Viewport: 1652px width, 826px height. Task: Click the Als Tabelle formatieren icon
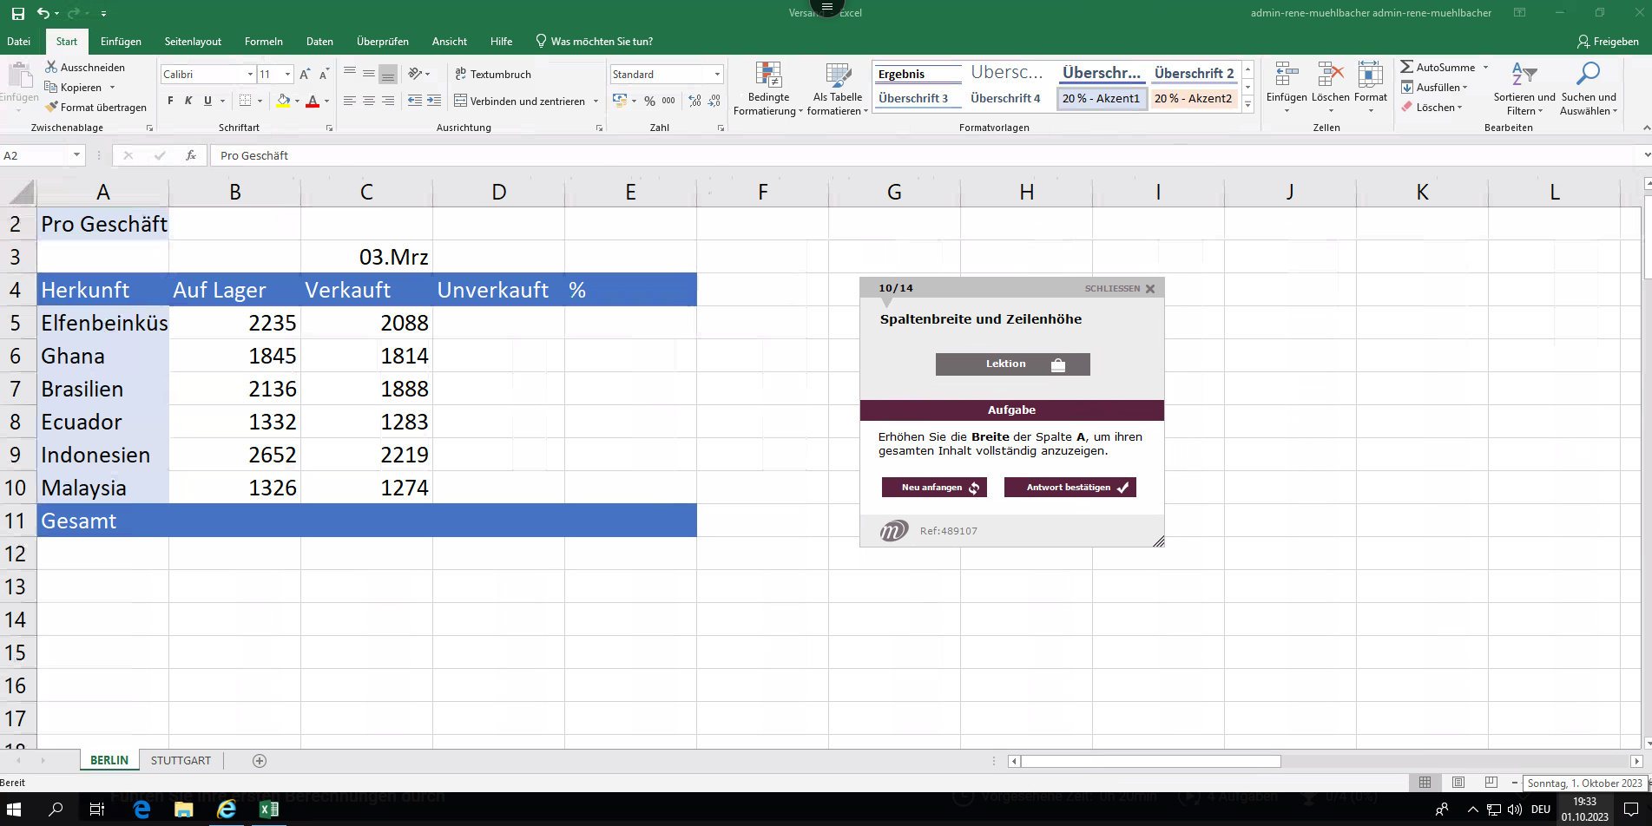(x=838, y=76)
